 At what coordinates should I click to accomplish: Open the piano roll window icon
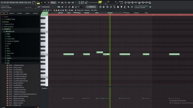(104, 7)
